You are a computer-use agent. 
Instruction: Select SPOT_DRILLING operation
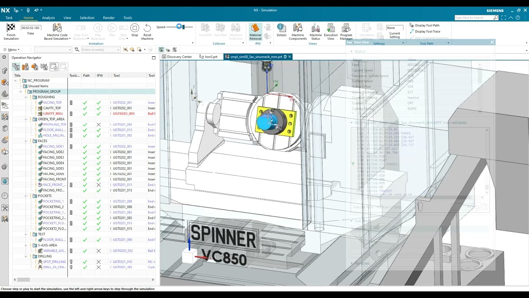pos(54,262)
